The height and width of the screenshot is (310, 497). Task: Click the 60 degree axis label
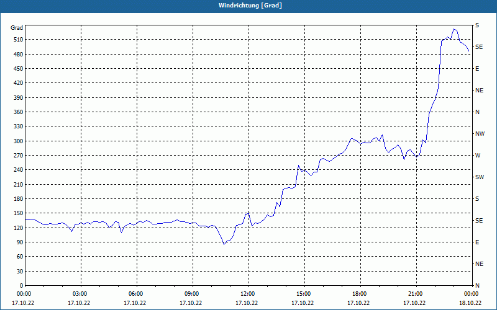[19, 257]
